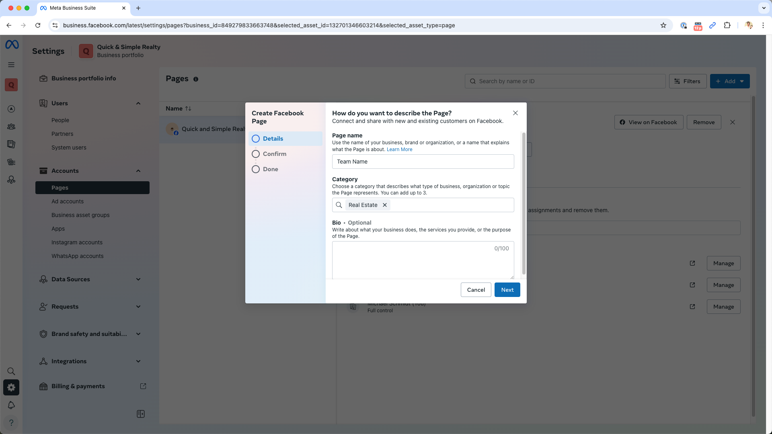Go to Partners settings
The image size is (772, 434).
click(62, 134)
